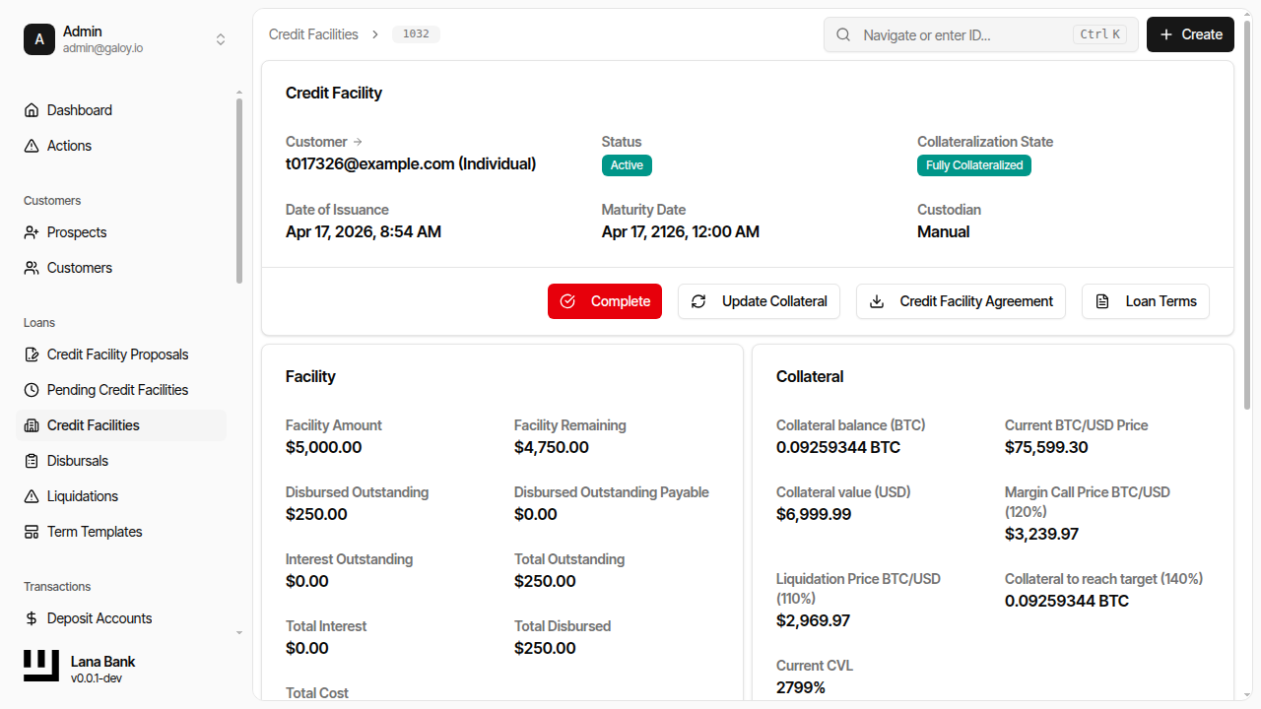Select the Deposit Accounts dollar icon

[31, 618]
